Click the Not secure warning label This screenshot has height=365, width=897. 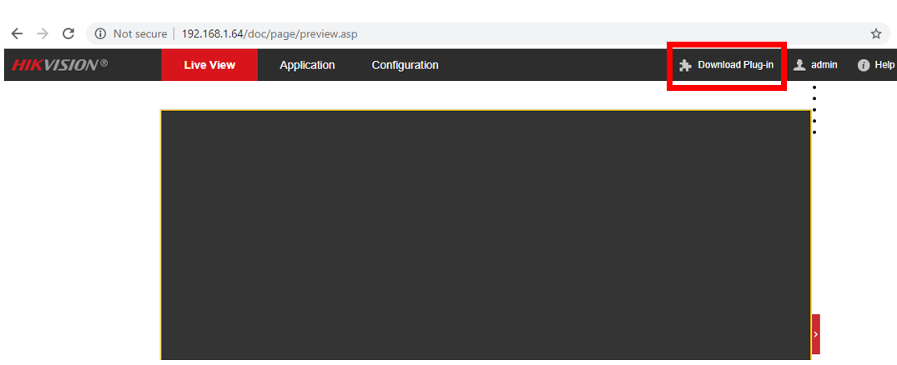coord(139,34)
